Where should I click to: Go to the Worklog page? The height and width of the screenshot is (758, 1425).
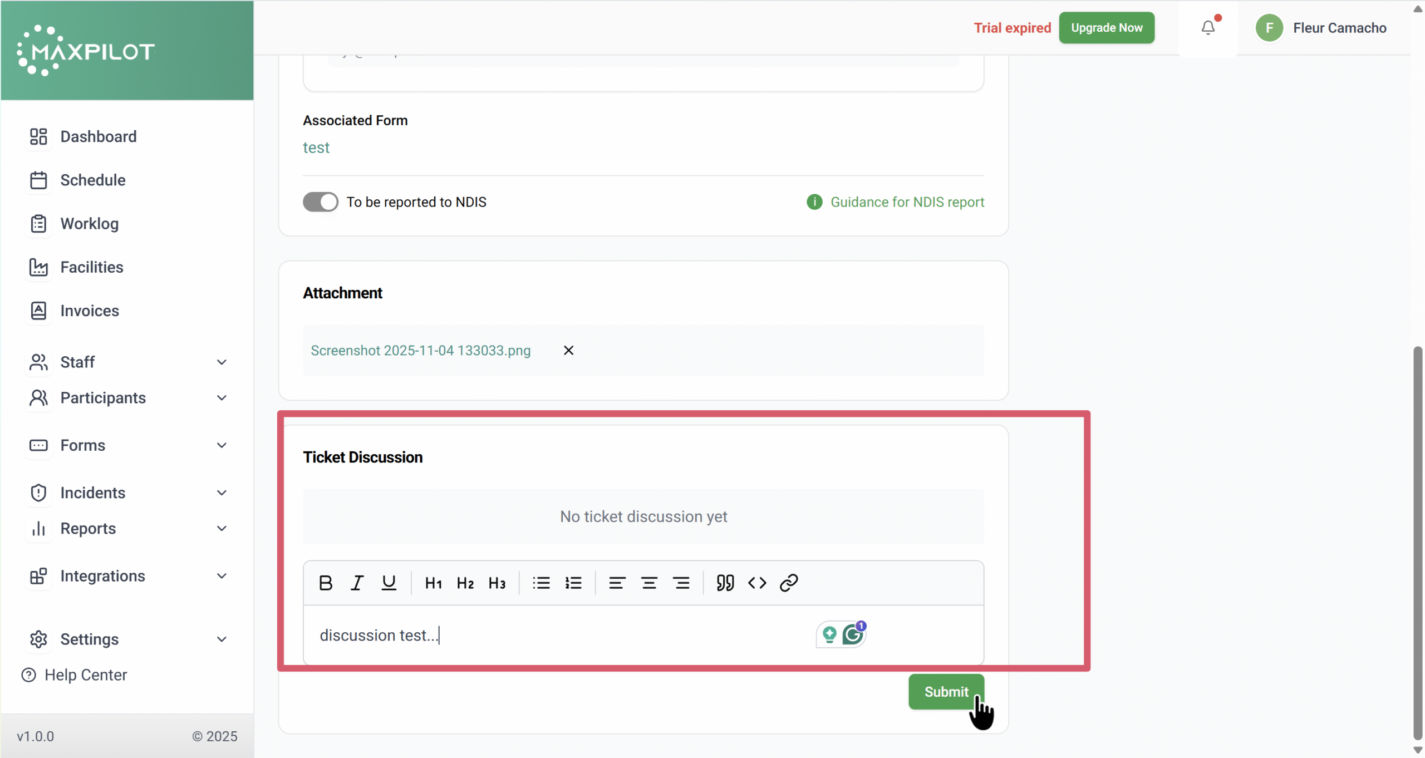pyautogui.click(x=89, y=224)
